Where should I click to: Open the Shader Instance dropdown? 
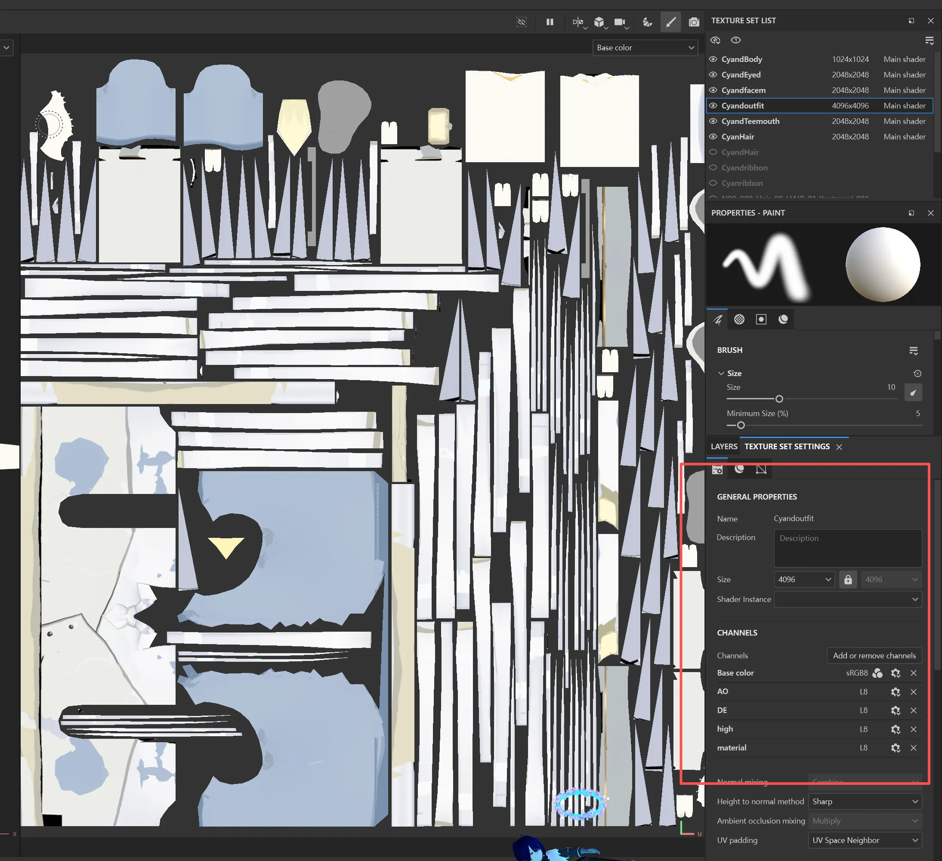(x=848, y=599)
